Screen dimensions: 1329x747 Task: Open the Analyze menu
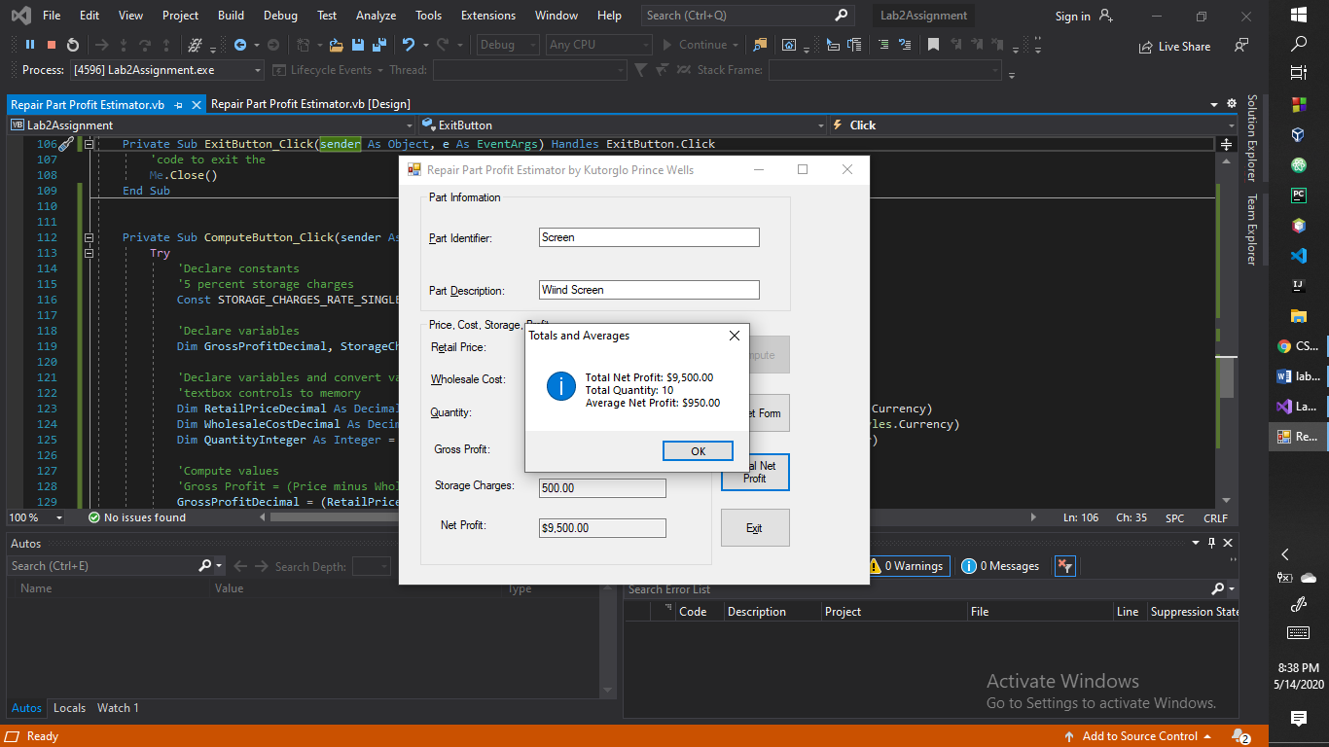click(x=376, y=16)
